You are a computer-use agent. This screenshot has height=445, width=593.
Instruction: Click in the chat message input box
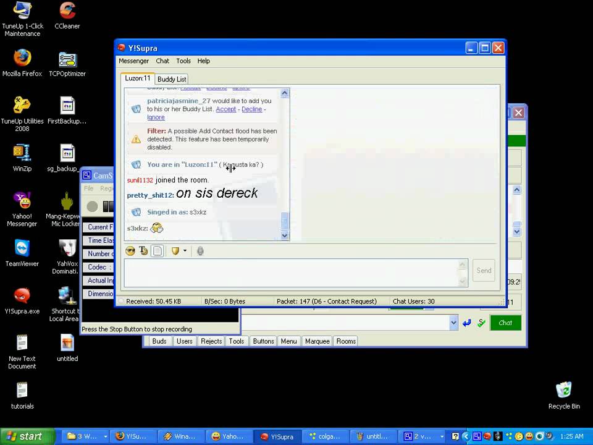[x=291, y=273]
